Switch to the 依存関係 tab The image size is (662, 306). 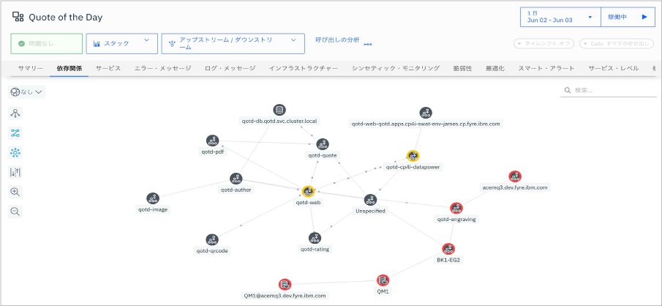click(69, 68)
